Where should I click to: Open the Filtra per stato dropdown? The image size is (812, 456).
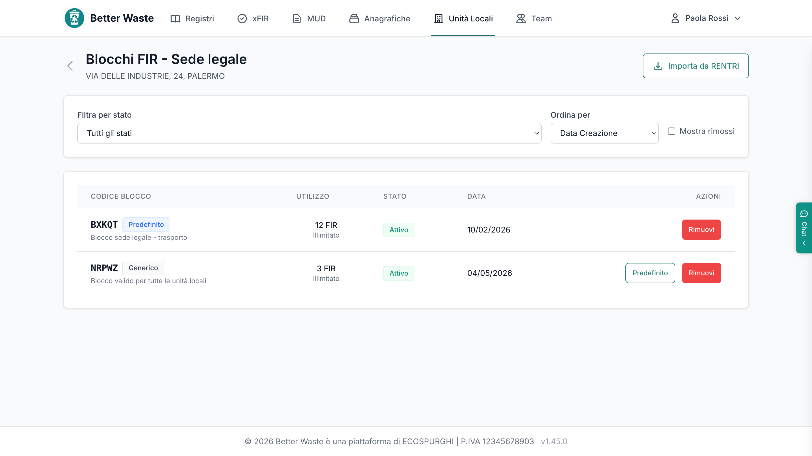[x=309, y=133]
